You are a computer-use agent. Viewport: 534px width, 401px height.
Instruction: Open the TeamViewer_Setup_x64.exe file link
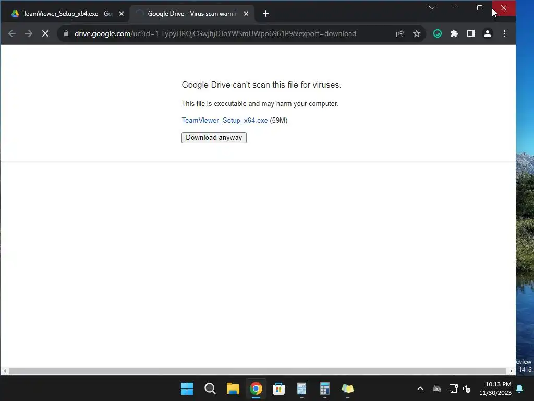224,121
